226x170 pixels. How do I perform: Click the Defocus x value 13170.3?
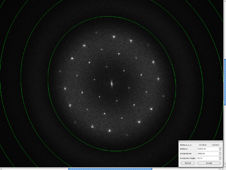(203, 145)
